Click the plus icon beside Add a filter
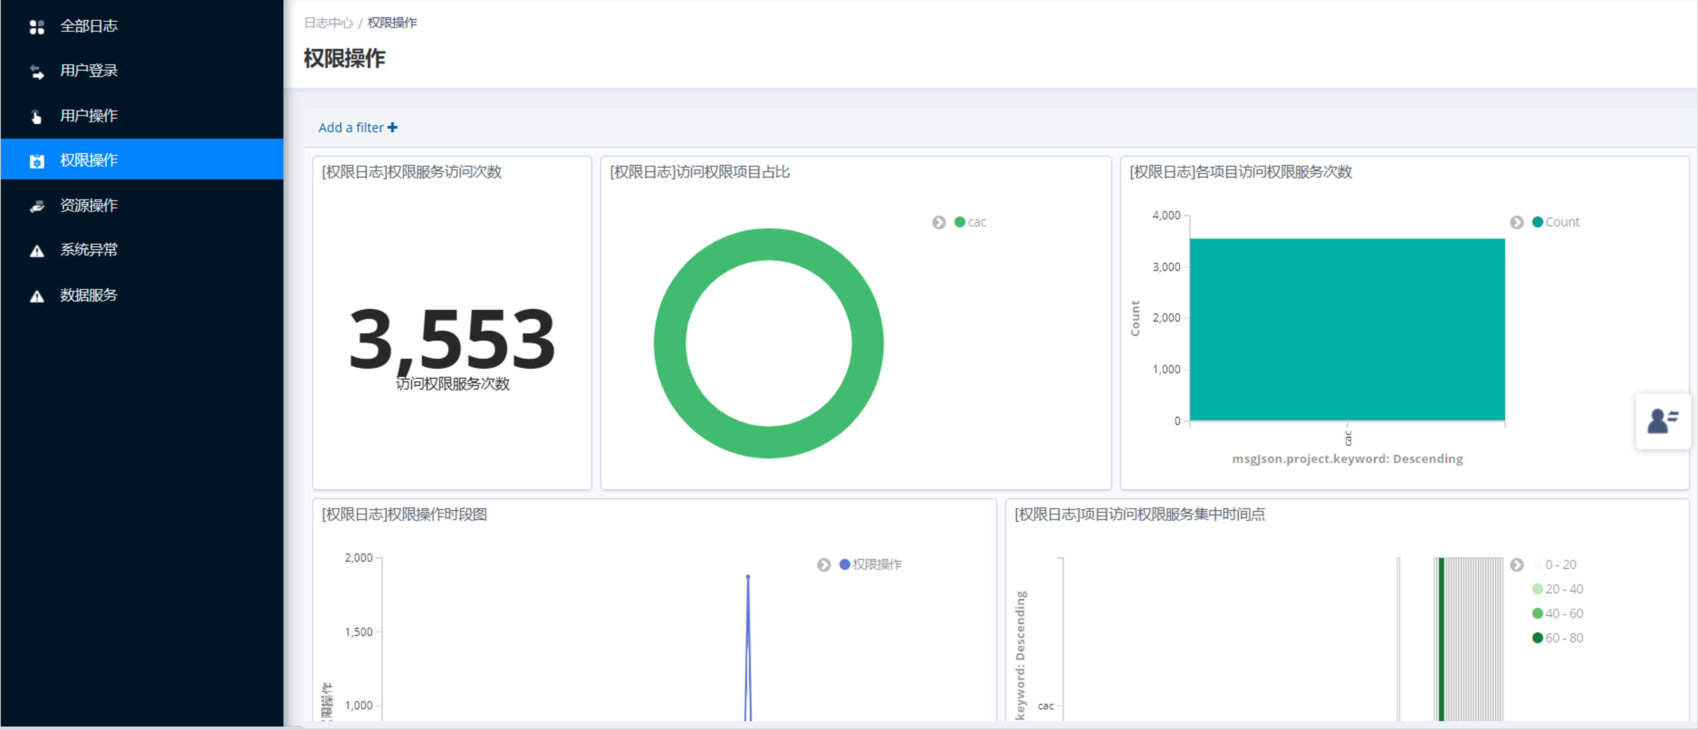 point(392,127)
